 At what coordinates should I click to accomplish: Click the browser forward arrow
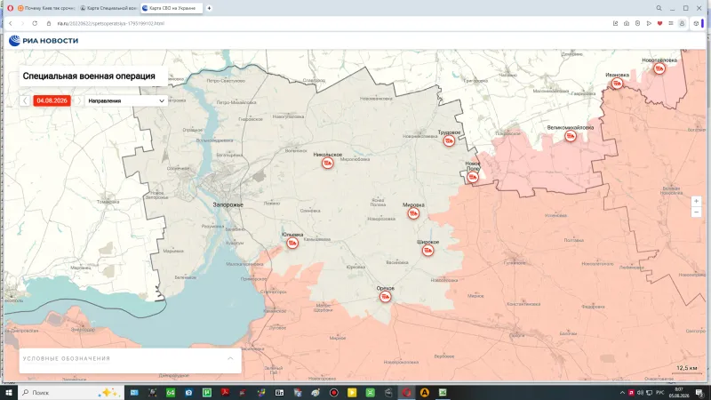pos(22,23)
